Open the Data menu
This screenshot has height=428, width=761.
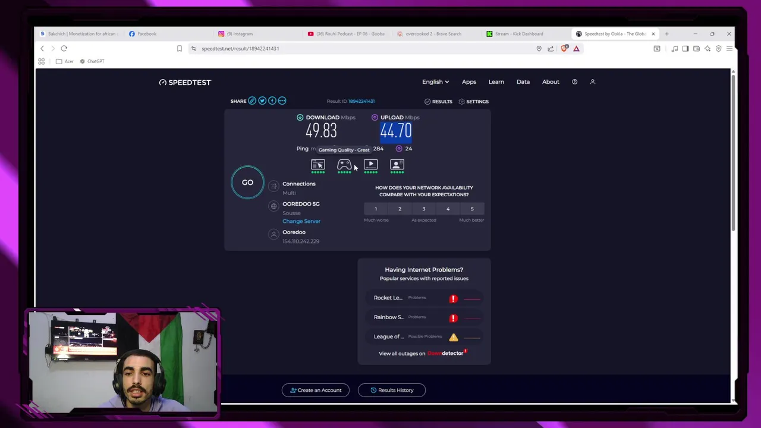coord(523,82)
